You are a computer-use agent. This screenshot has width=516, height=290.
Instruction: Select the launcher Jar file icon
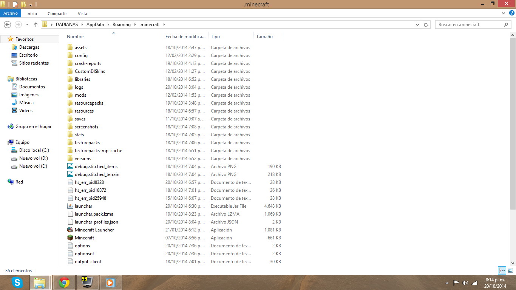coord(70,206)
